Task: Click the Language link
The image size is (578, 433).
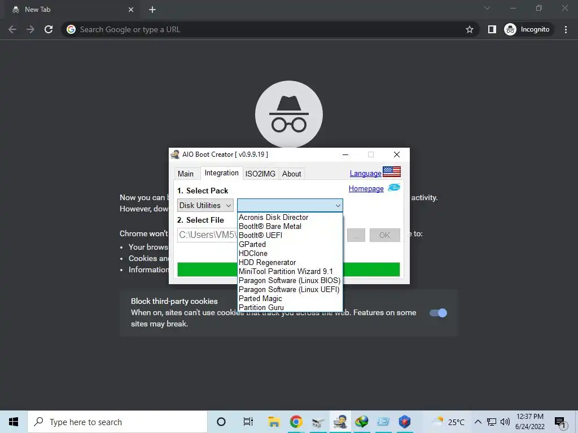Action: coord(365,173)
